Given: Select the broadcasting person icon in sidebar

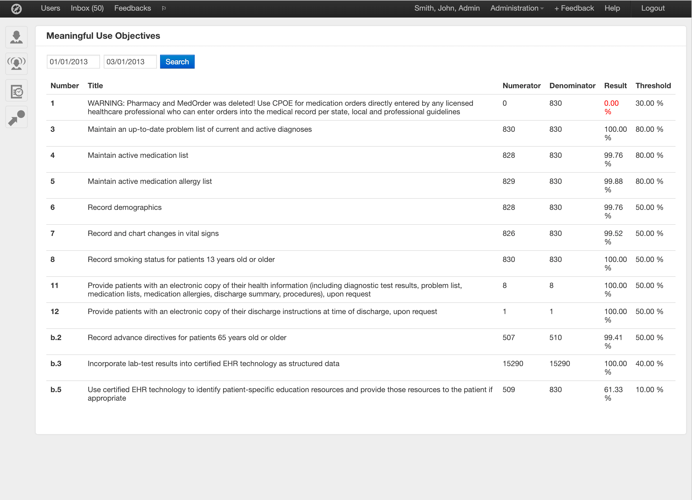Looking at the screenshot, I should (x=16, y=64).
